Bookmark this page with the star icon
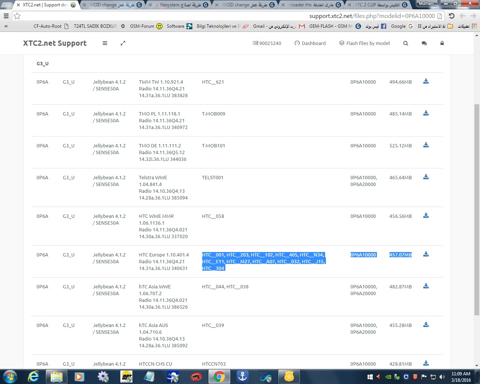Image resolution: width=480 pixels, height=384 pixels. pos(17,16)
